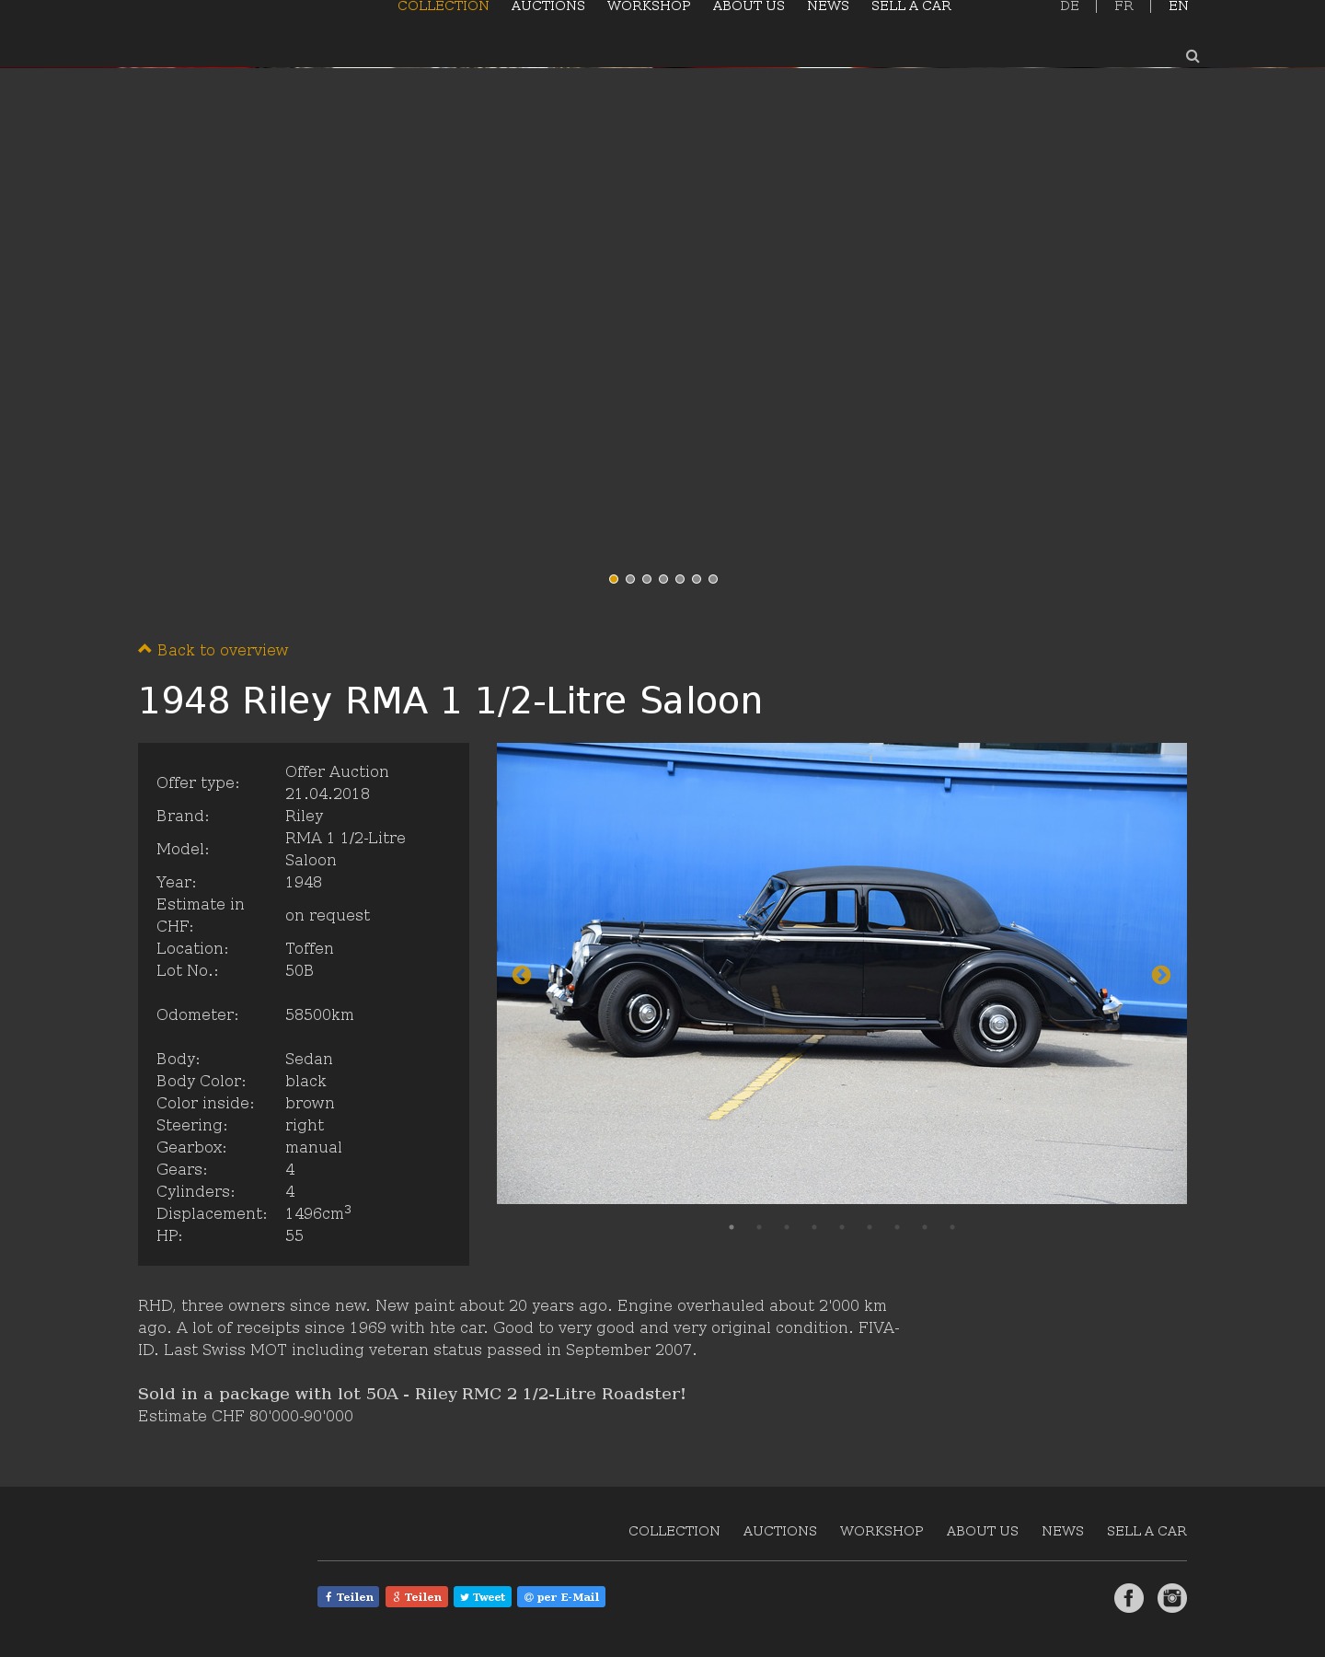Click the 1948 Riley RMA page title
Image resolution: width=1325 pixels, height=1657 pixels.
(x=450, y=701)
